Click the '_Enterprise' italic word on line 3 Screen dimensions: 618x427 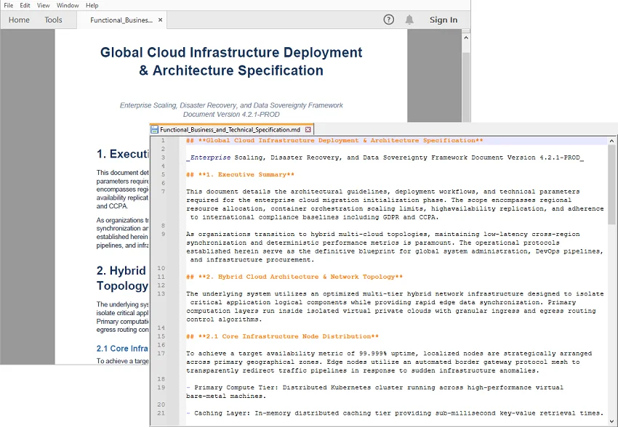209,158
